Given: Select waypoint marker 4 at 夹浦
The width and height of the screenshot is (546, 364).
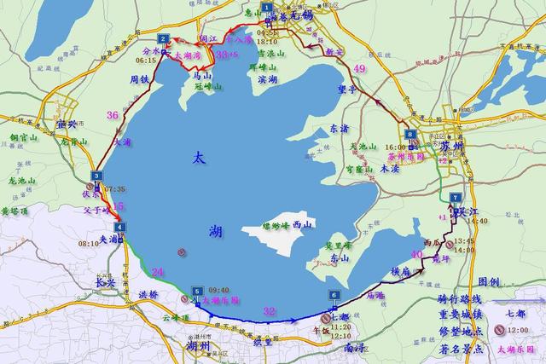Looking at the screenshot, I should click(119, 228).
